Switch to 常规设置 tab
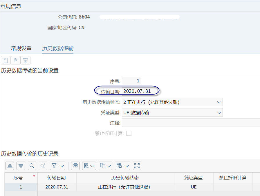The height and width of the screenshot is (196, 260). (x=21, y=48)
